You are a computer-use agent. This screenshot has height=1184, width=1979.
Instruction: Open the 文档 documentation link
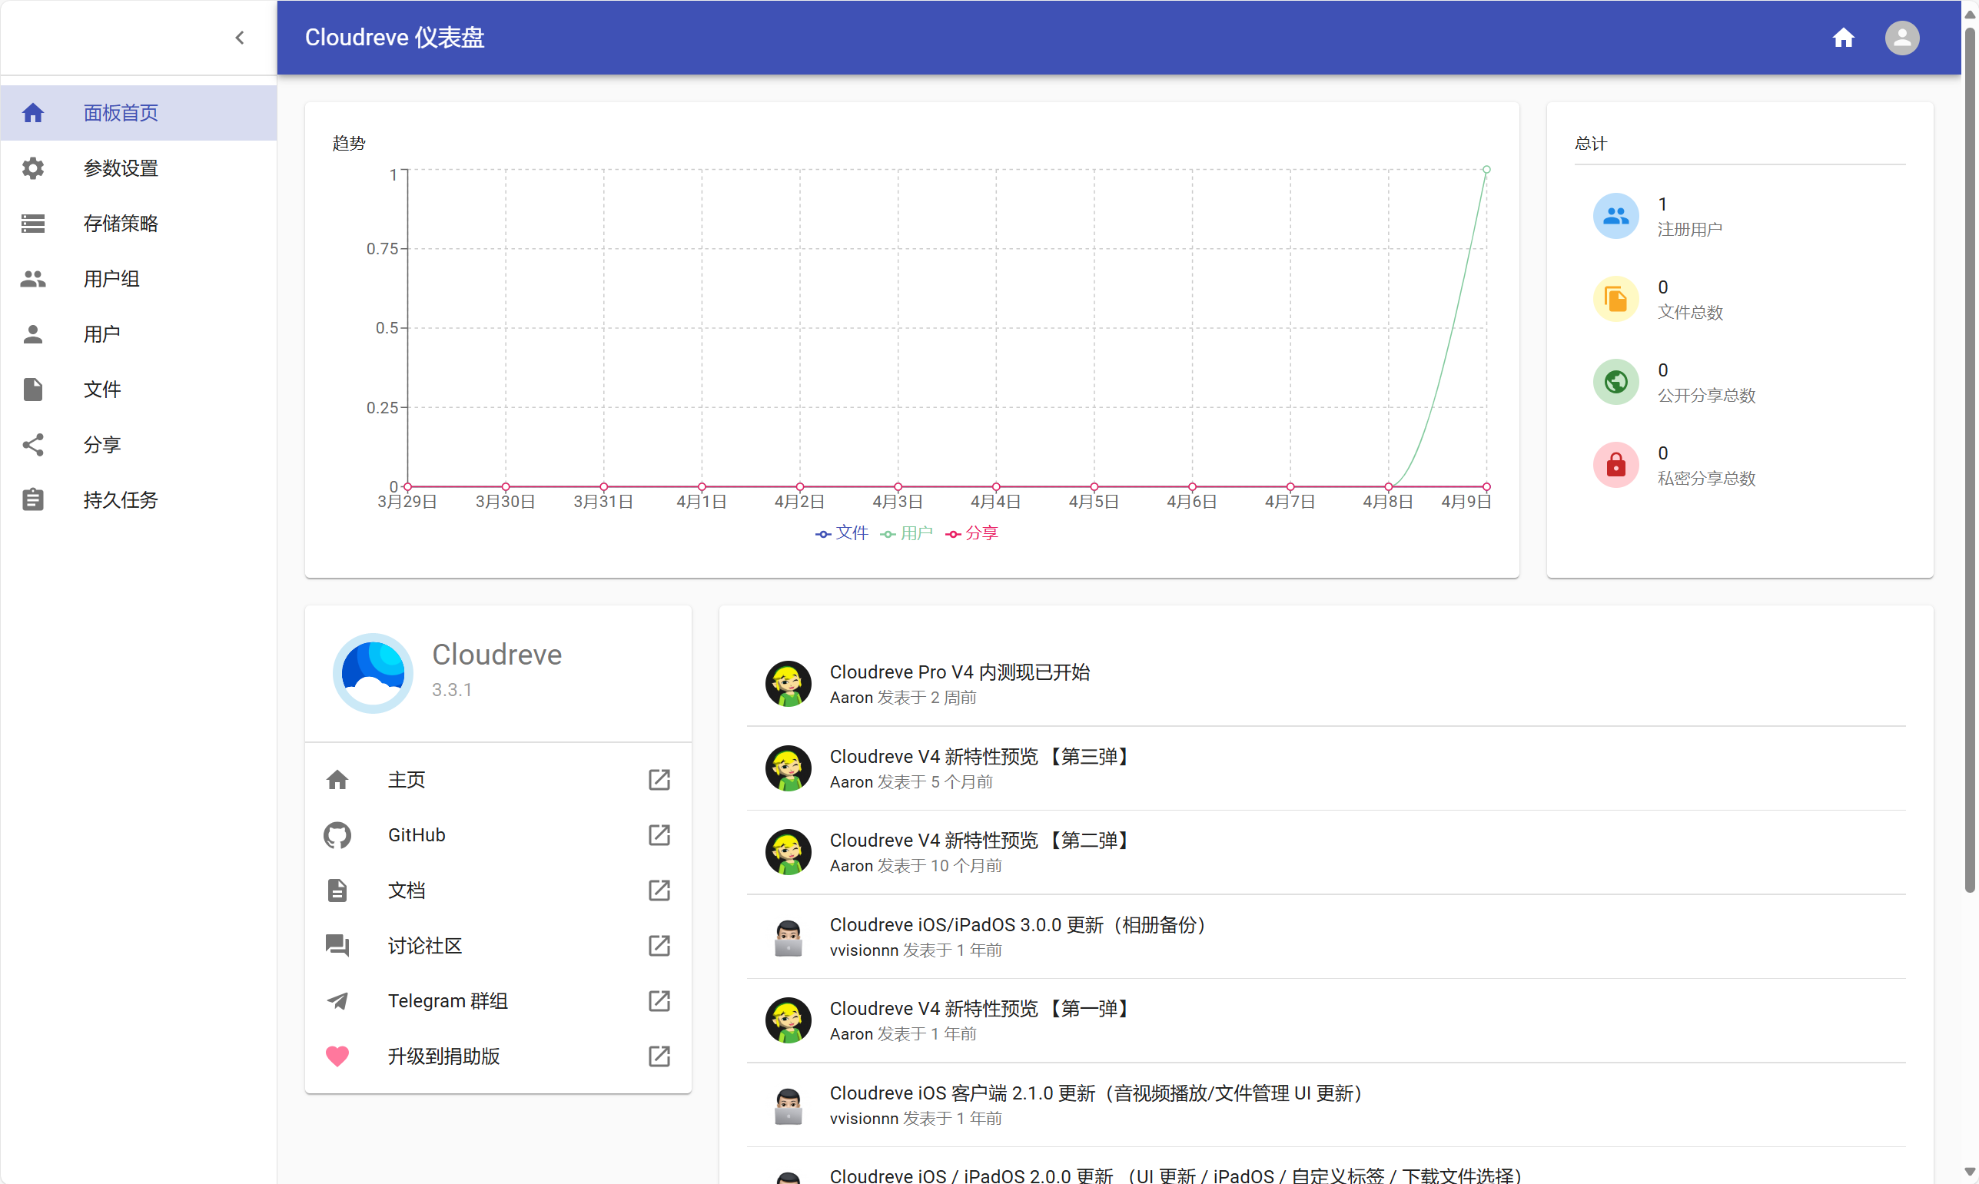click(x=406, y=890)
